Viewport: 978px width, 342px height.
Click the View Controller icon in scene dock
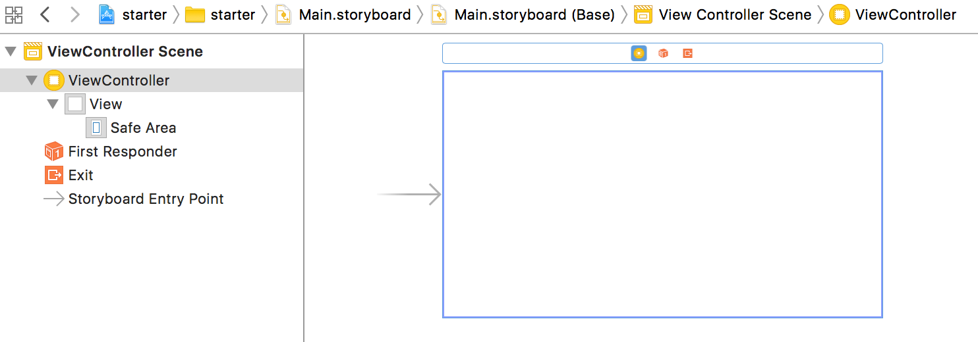tap(639, 53)
